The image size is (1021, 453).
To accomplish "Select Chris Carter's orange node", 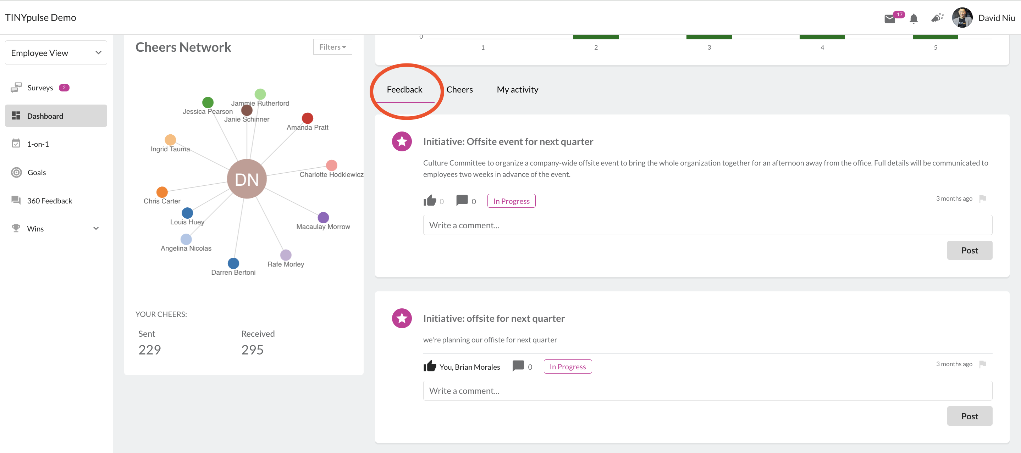I will [x=162, y=192].
